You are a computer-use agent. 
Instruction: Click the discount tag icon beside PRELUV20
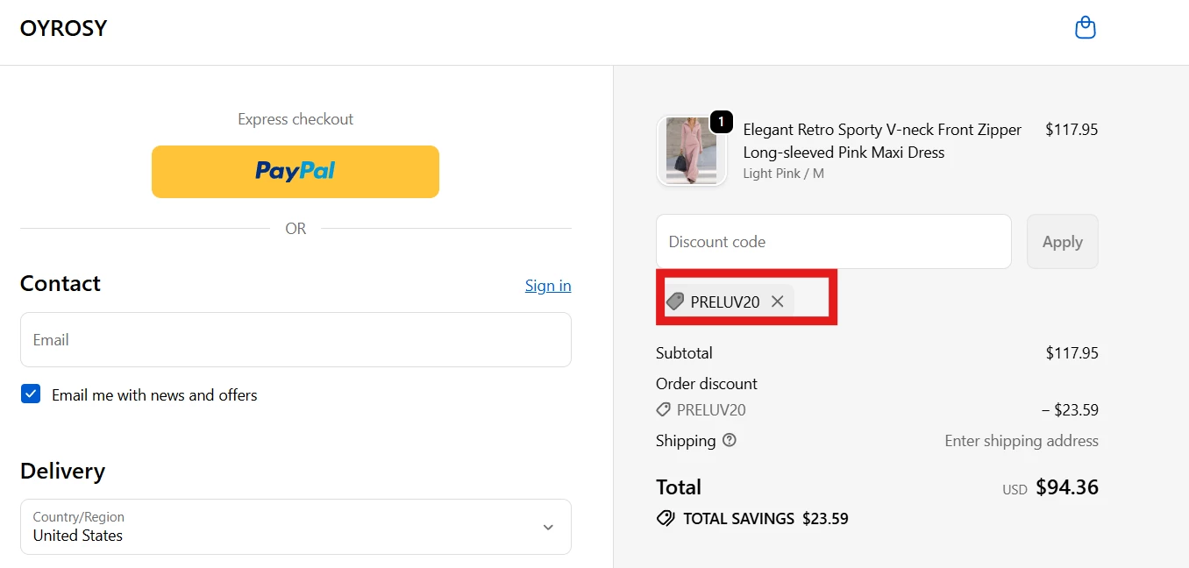pyautogui.click(x=675, y=301)
